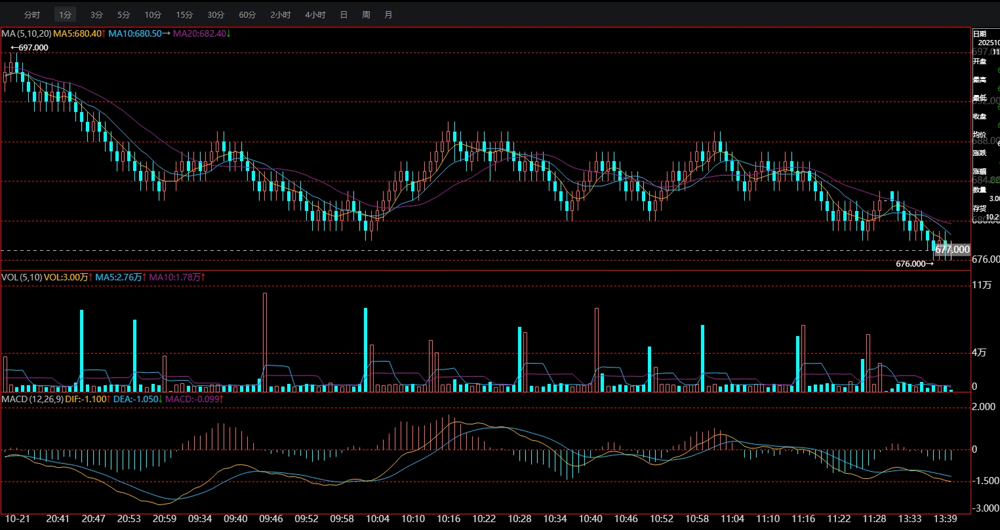Click the 涨幅 field in the side panel
The image size is (1000, 530).
coord(979,171)
